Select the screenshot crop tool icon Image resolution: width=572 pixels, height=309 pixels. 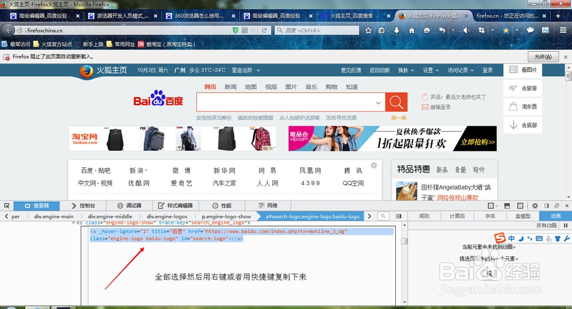click(482, 31)
